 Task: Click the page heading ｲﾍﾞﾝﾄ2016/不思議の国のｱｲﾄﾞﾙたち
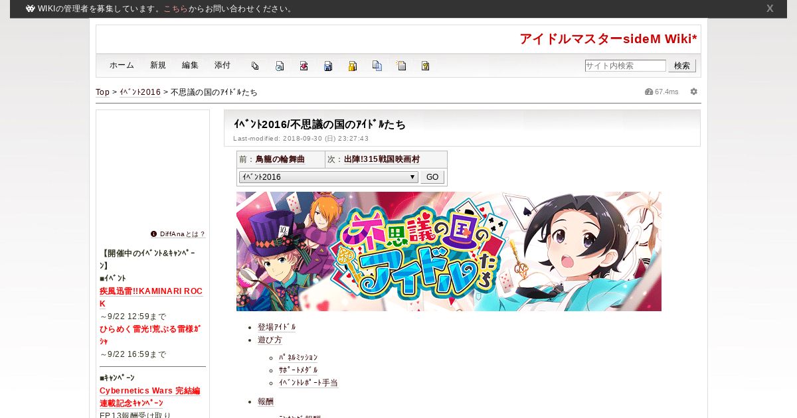pos(319,124)
